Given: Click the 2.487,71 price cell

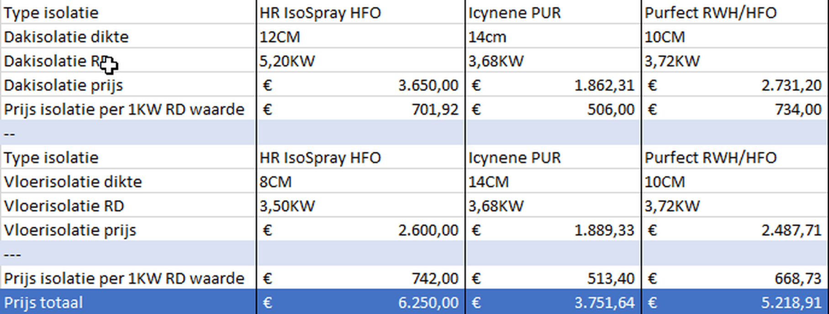Looking at the screenshot, I should click(735, 230).
